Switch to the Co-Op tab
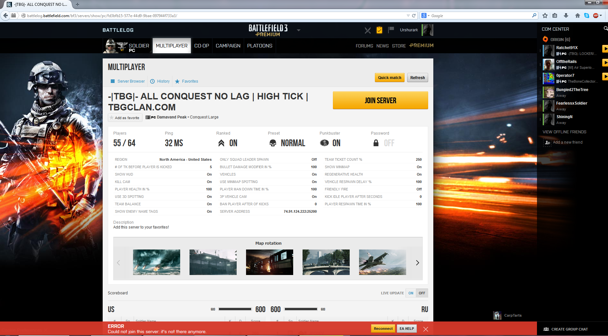608x336 pixels. tap(201, 46)
